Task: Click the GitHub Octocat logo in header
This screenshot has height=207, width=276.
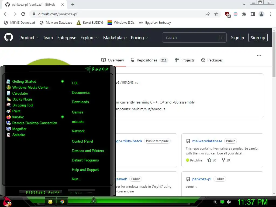Action: (x=8, y=37)
